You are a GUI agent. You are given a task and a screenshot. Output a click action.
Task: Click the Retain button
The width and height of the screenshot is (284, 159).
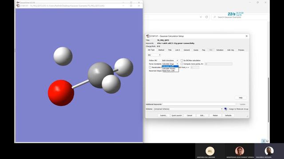(215, 115)
